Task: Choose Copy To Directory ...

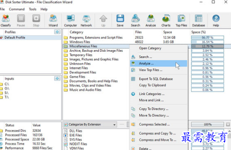Action: pyautogui.click(x=159, y=109)
